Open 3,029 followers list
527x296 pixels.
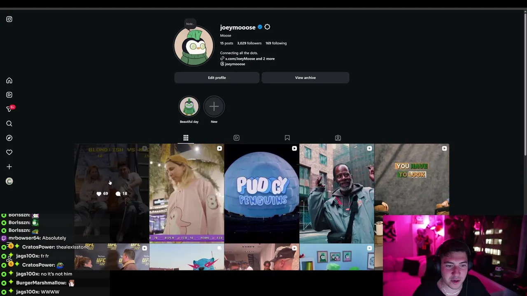click(x=249, y=43)
